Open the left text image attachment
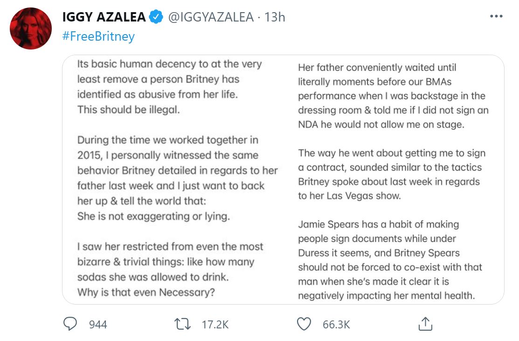 176,179
